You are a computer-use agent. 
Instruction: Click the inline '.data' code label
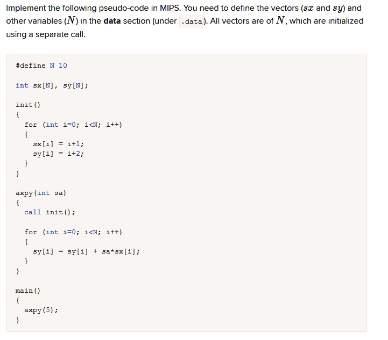[x=192, y=21]
